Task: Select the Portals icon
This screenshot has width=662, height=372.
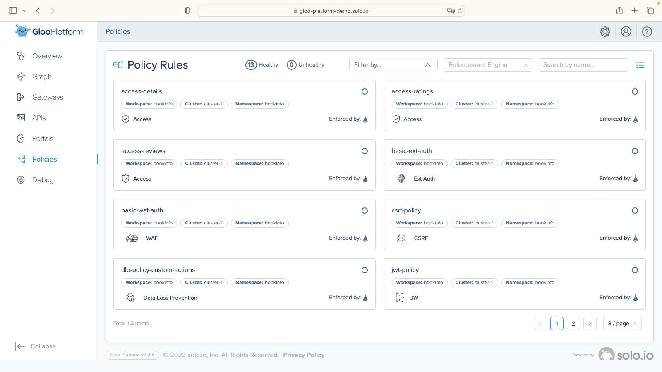Action: tap(20, 138)
